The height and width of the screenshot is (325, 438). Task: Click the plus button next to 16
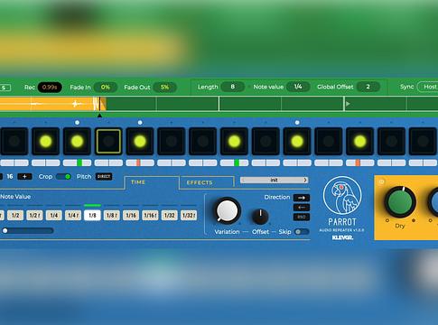click(24, 177)
